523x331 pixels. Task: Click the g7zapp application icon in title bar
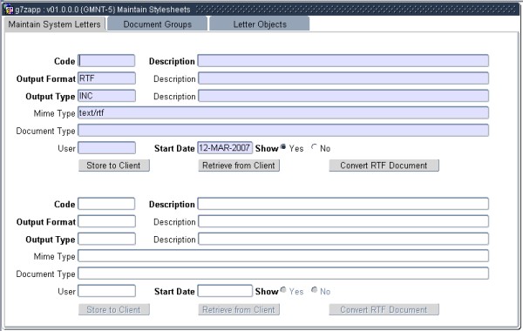[9, 10]
